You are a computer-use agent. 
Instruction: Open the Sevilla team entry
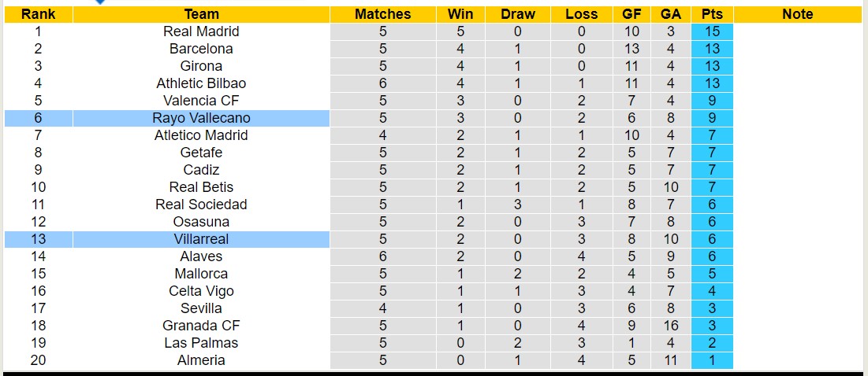201,308
